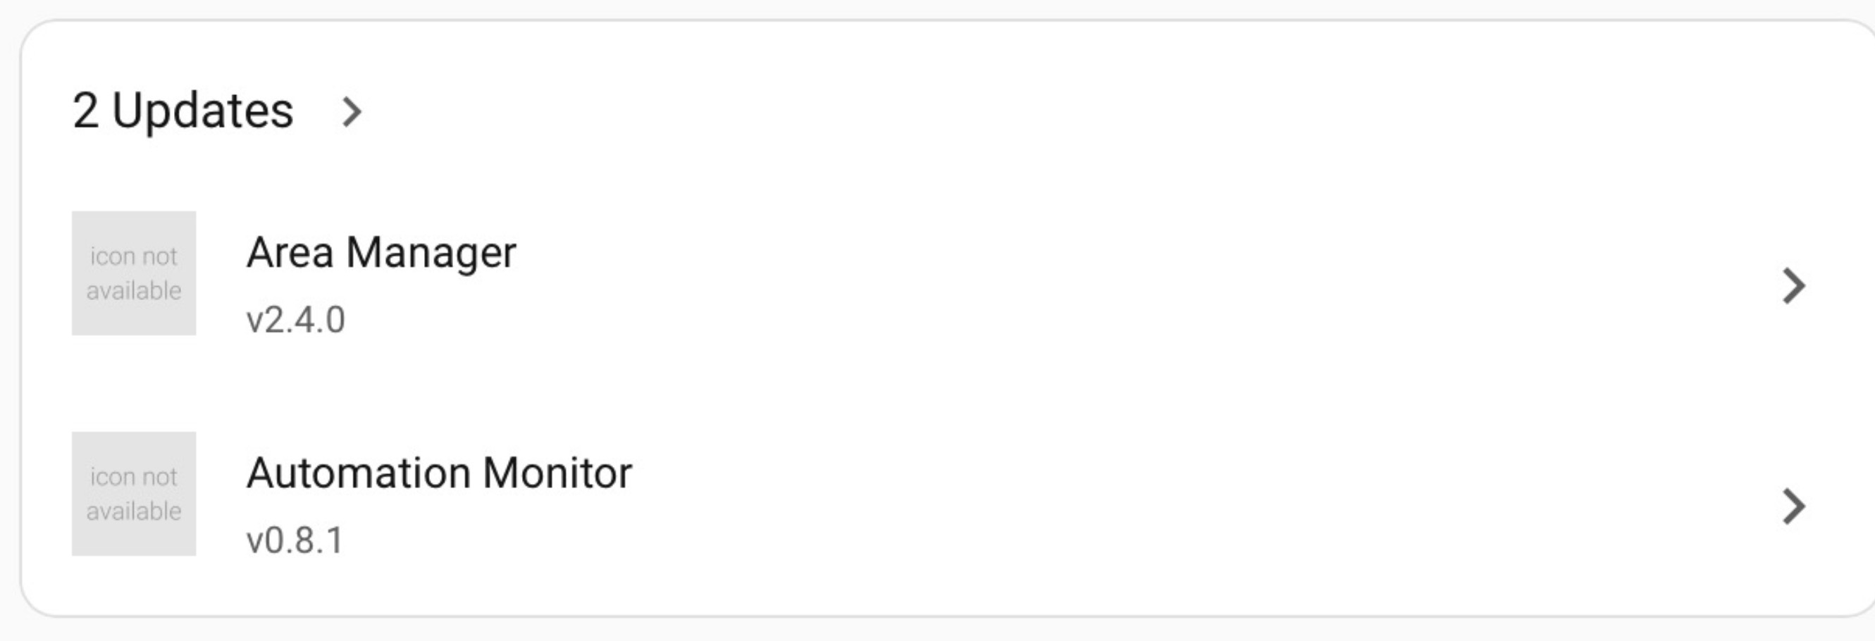Select the v2.4.0 version label
Image resolution: width=1875 pixels, height=641 pixels.
[295, 320]
